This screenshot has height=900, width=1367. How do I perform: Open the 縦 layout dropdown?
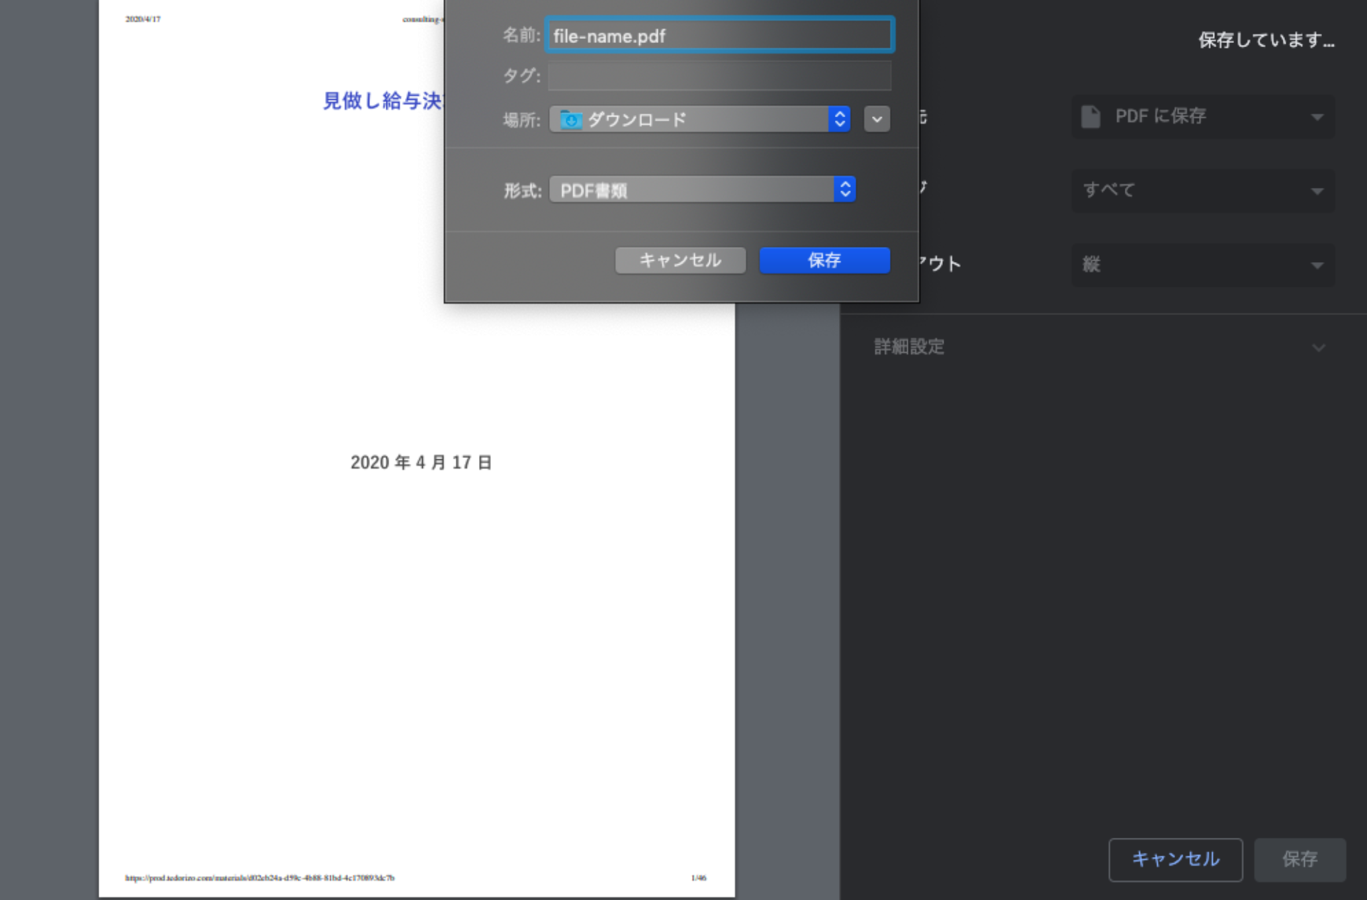pos(1202,265)
